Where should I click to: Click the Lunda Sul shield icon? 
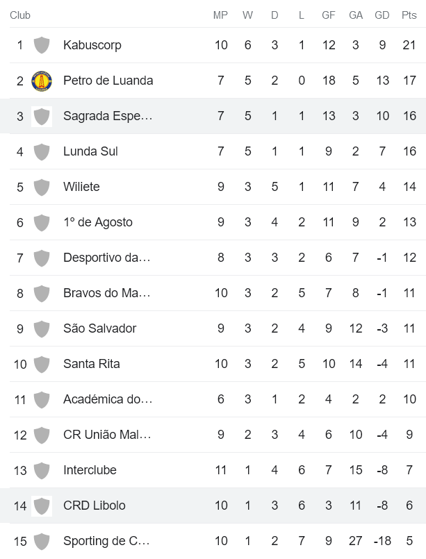click(42, 151)
